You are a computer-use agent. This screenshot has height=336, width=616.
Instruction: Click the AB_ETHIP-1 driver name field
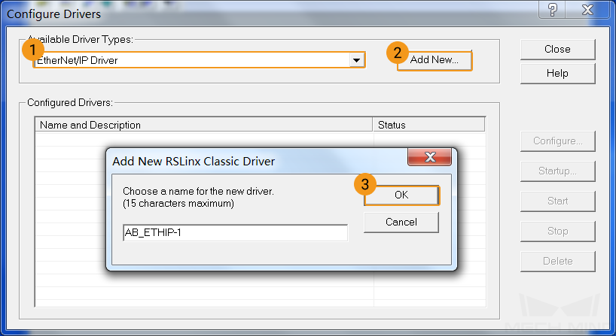(x=235, y=232)
